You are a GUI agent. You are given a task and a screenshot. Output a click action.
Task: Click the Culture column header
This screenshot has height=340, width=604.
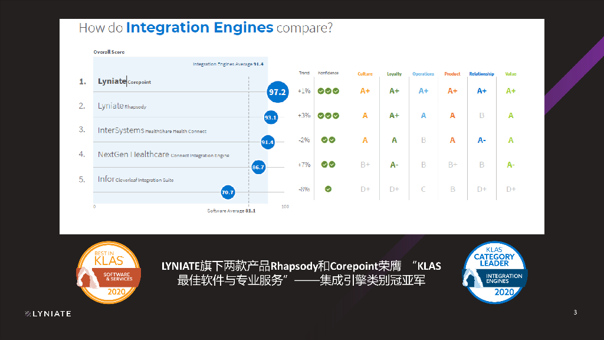point(365,74)
